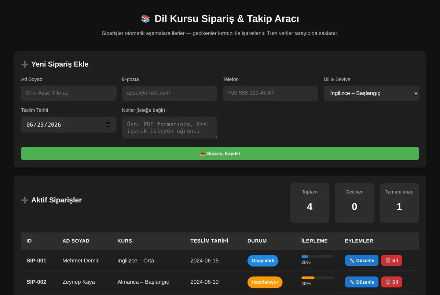440x295 pixels.
Task: Click Düzenle for Zeynep Kaya
Action: 362,282
